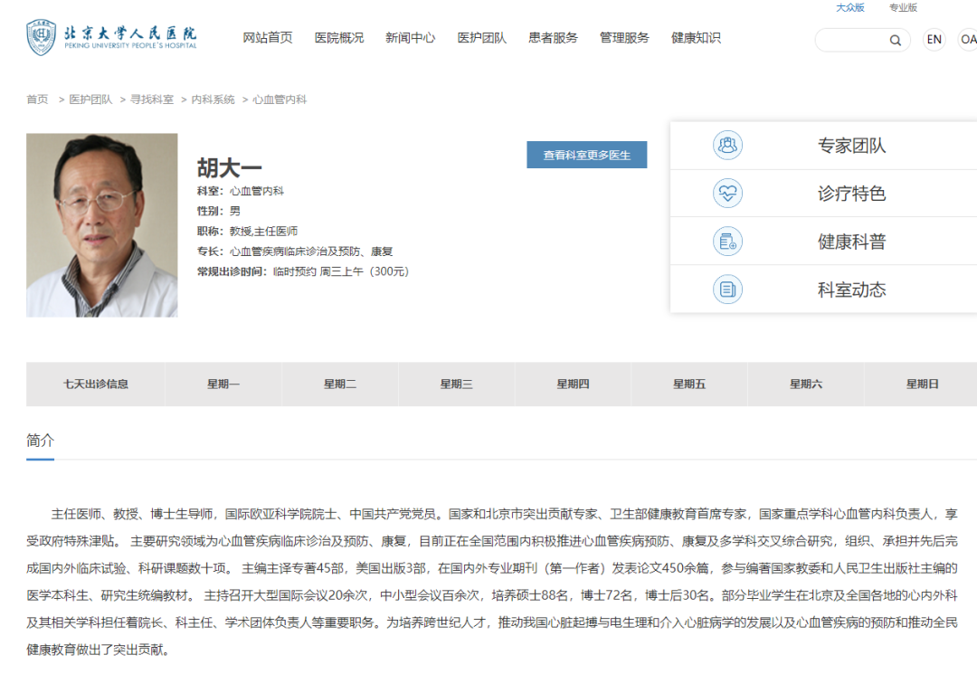Click 查看科室更多医生 button
Screen dimensions: 977x674
586,155
